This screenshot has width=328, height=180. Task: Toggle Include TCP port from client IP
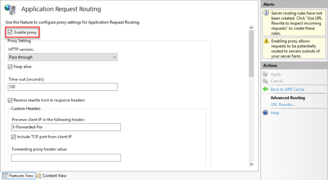[x=14, y=137]
